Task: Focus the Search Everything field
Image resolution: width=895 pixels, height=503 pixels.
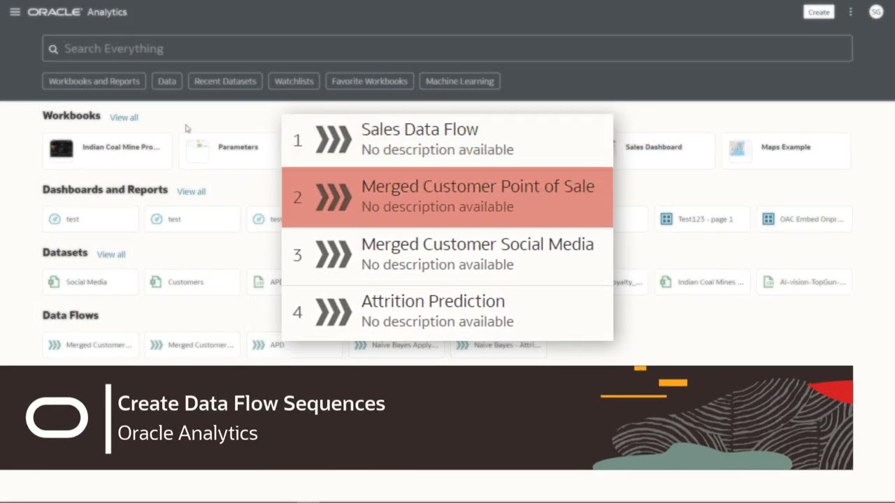Action: click(x=447, y=48)
